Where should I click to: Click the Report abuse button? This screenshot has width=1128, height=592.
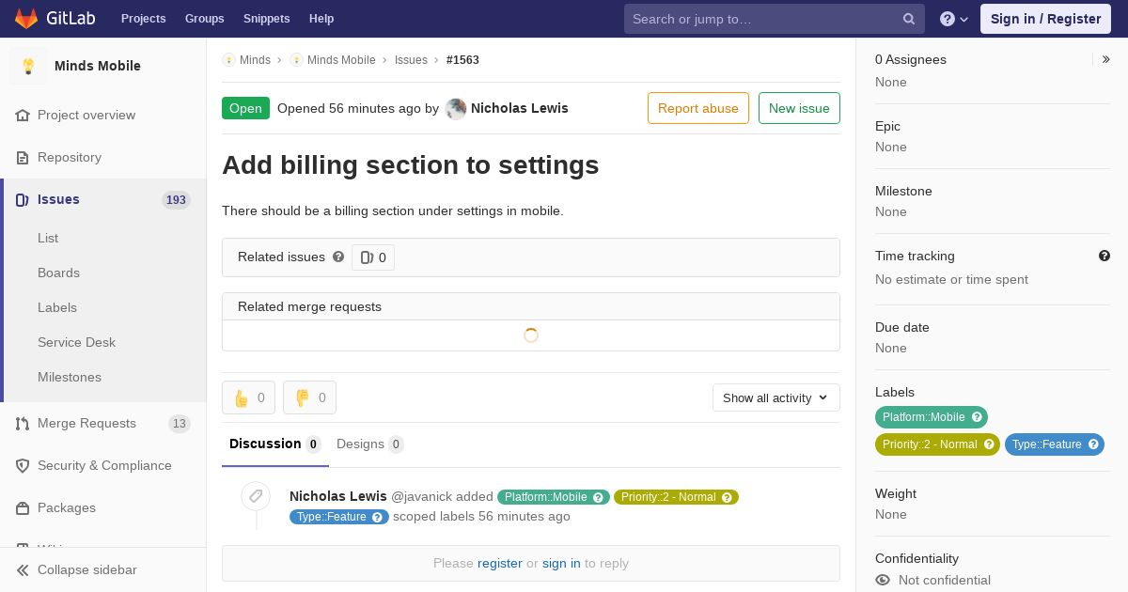(x=698, y=108)
